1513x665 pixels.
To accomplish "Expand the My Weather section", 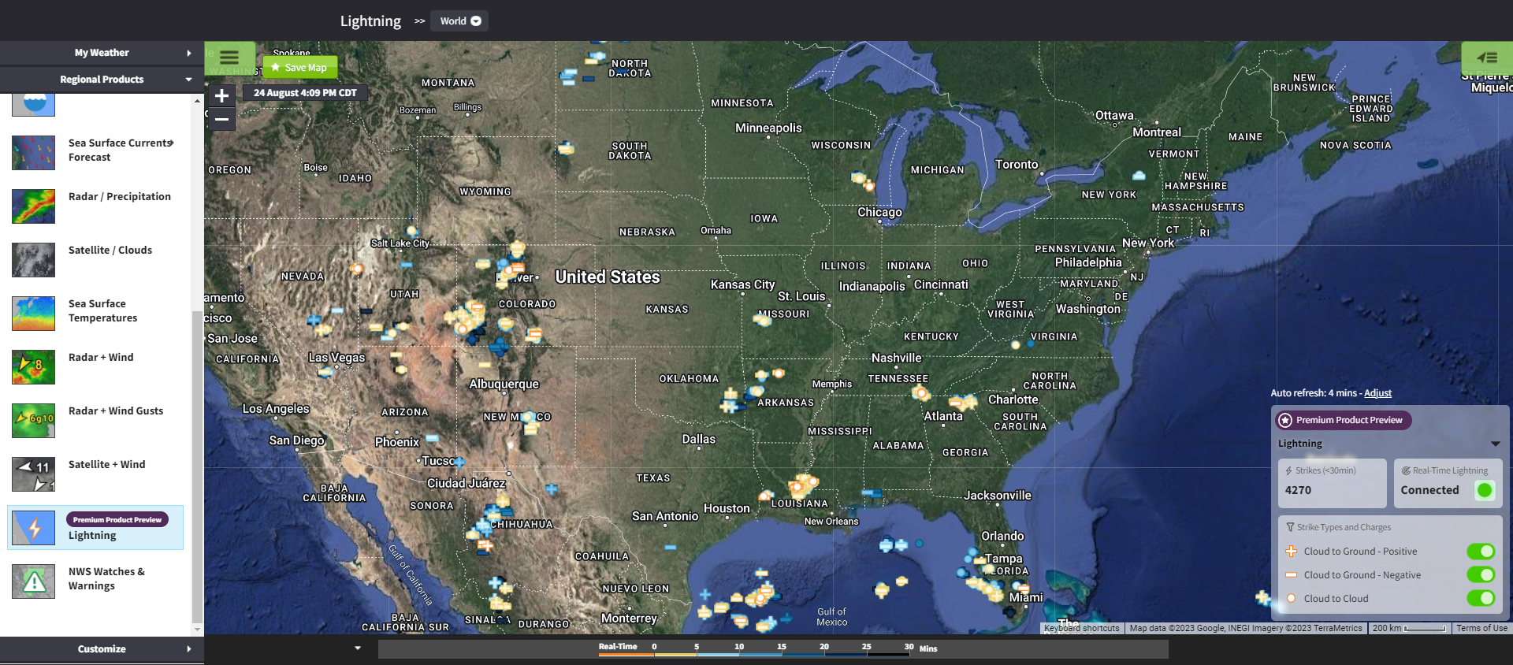I will (x=102, y=53).
